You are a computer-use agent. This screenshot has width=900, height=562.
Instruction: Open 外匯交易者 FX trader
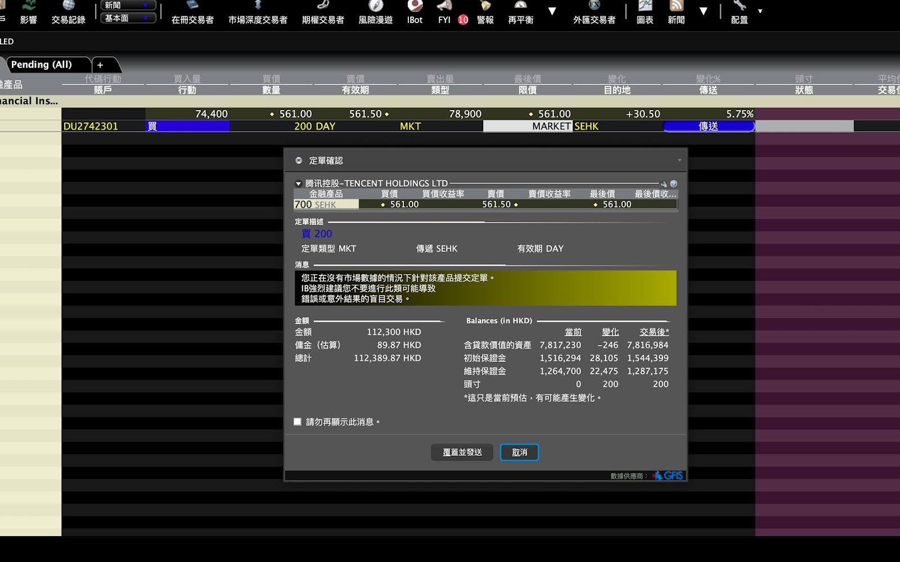[x=594, y=12]
